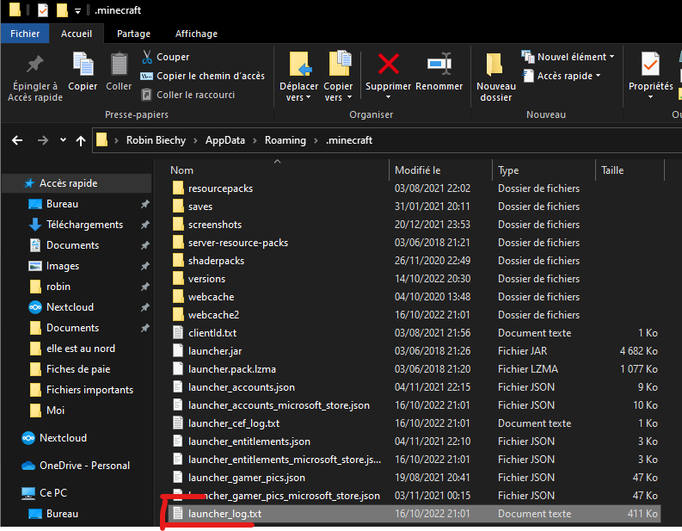Switch to the Partage tab
This screenshot has height=531, width=682.
click(133, 34)
